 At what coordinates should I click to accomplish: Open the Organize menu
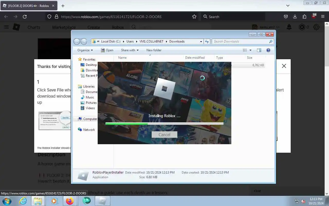85,50
